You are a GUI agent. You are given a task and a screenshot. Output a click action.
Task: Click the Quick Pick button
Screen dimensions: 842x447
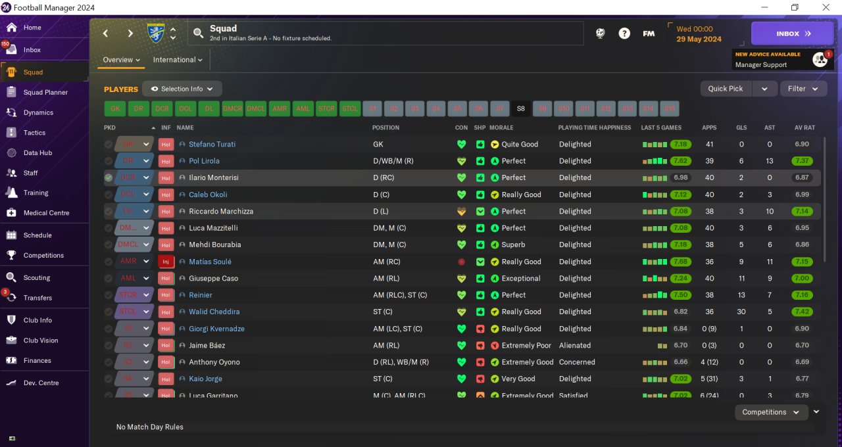(x=726, y=89)
